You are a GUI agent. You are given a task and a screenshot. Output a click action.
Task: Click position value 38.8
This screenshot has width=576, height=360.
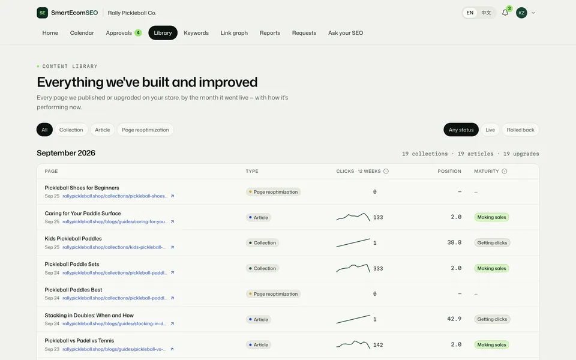click(454, 242)
